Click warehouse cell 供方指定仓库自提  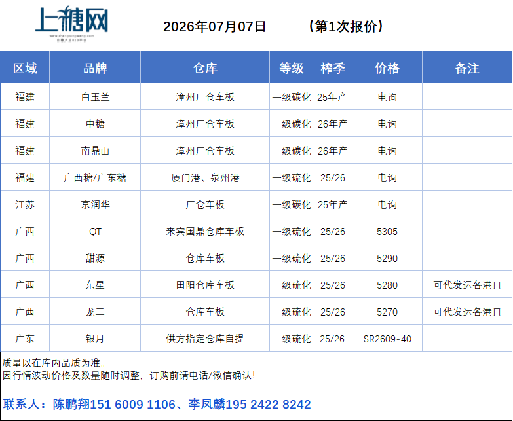click(x=205, y=339)
